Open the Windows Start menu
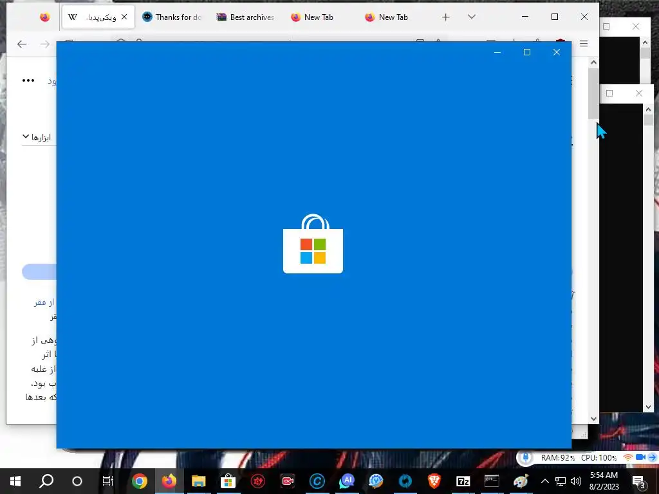 tap(15, 481)
